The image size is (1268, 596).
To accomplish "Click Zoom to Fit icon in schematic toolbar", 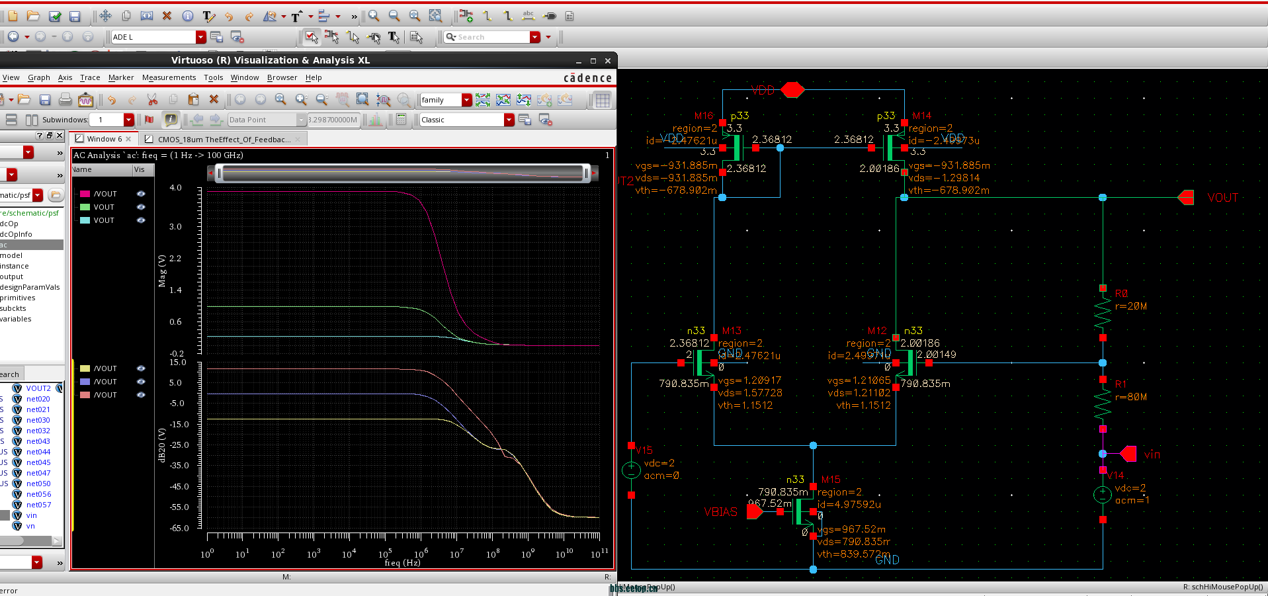I will click(x=415, y=16).
